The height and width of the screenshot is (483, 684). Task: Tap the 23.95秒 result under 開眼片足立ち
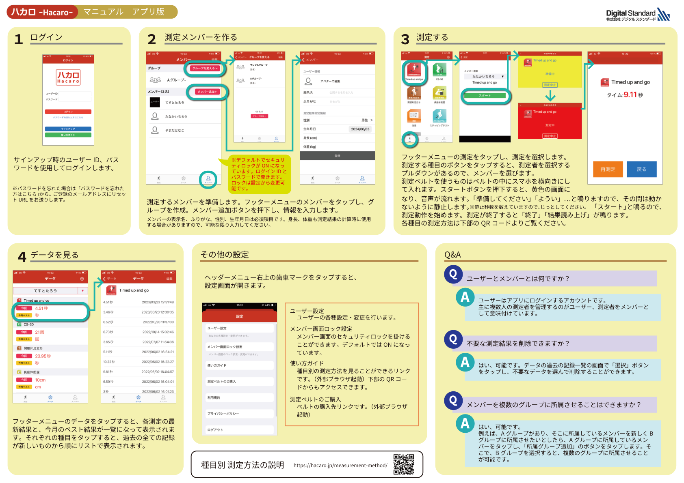(43, 356)
